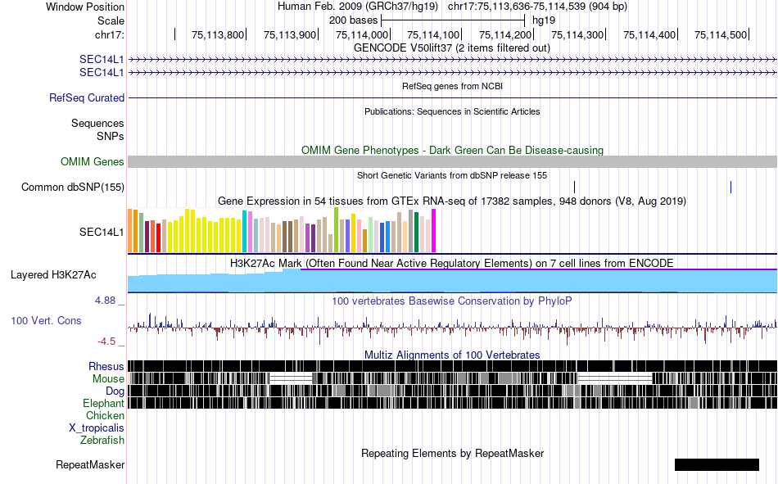
Task: Click the -4.5 PhyloP lower axis value
Action: (106, 341)
